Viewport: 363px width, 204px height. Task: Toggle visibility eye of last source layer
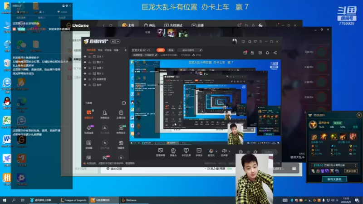[85, 85]
